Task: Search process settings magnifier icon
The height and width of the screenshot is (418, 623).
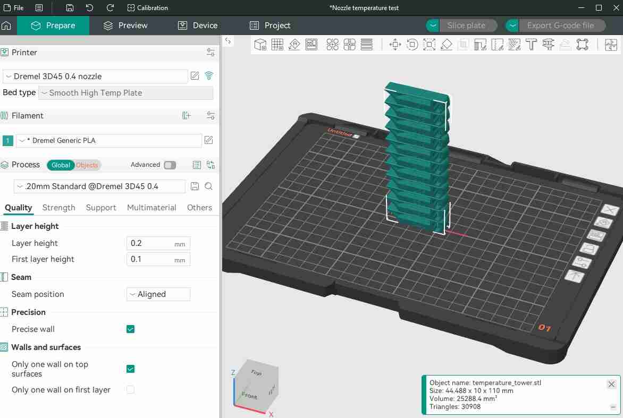Action: coord(208,186)
